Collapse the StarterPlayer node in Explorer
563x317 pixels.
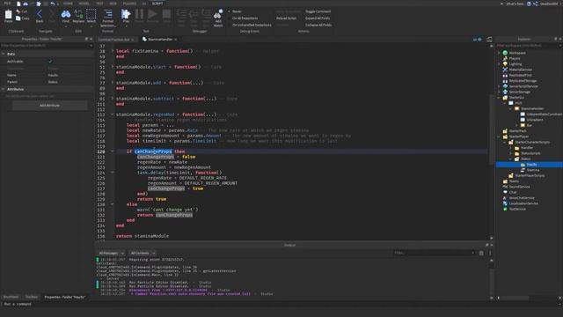499,136
